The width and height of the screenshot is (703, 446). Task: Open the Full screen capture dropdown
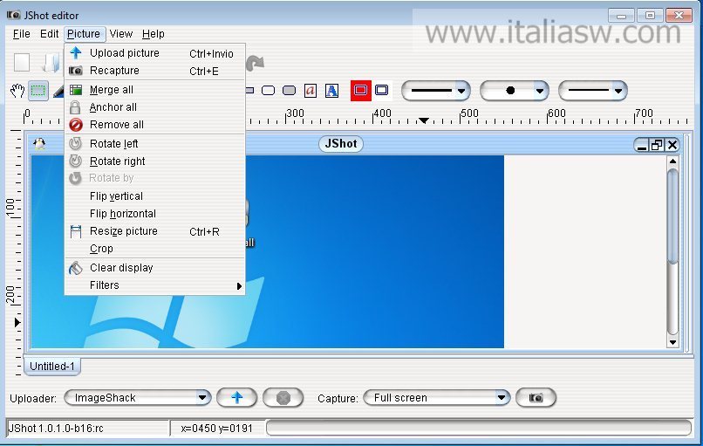(437, 398)
